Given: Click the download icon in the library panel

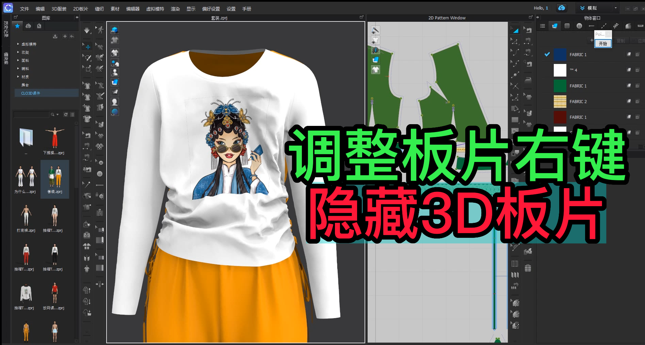Looking at the screenshot, I should coord(55,36).
